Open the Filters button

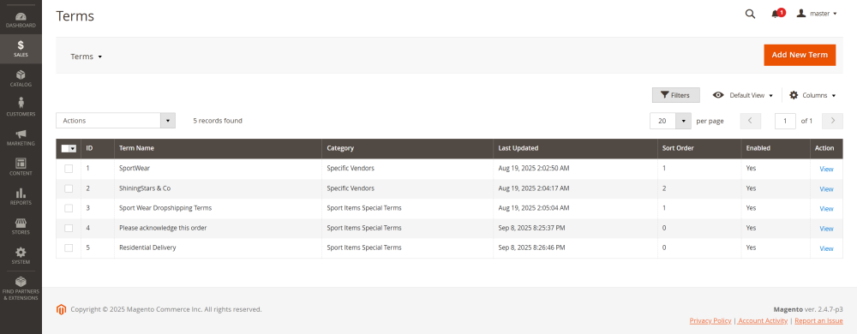pyautogui.click(x=675, y=95)
